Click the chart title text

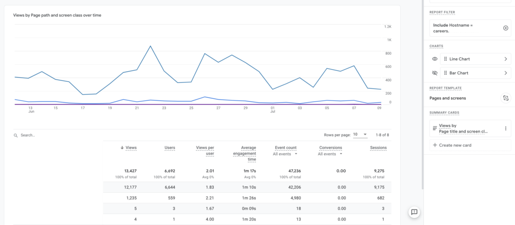[x=57, y=15]
